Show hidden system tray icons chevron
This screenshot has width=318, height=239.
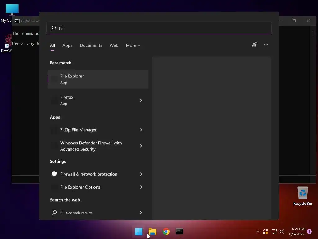pos(258,232)
